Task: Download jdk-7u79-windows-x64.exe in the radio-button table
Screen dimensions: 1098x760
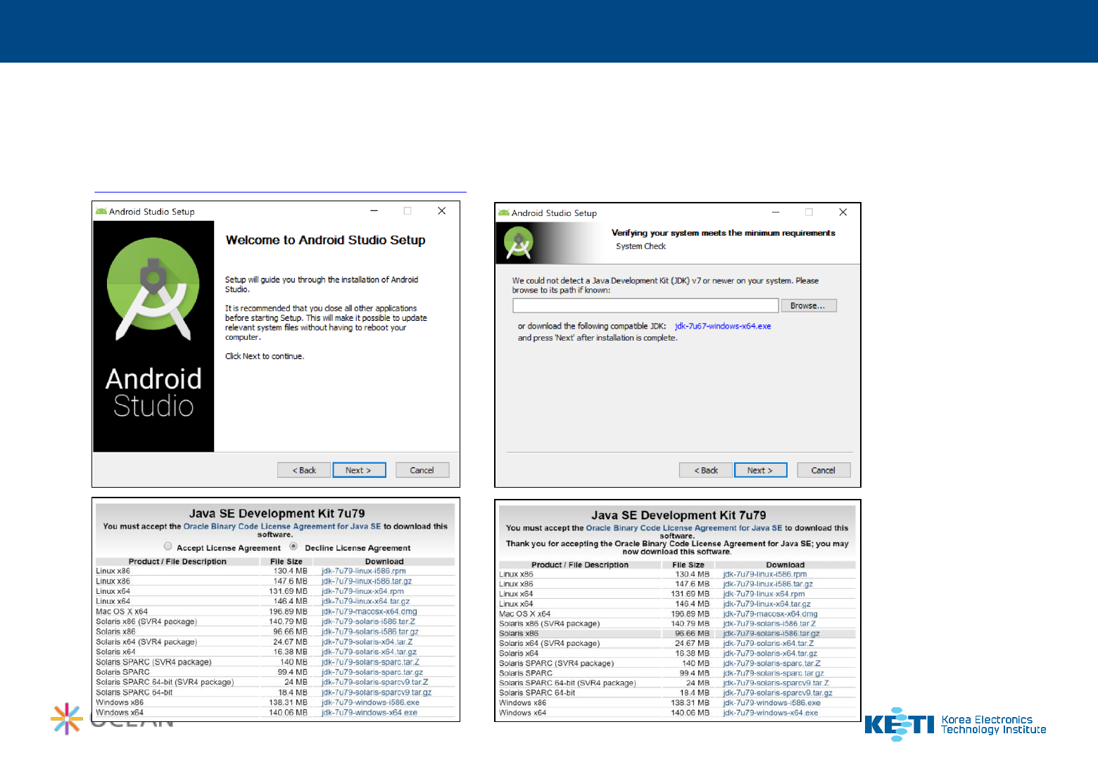Action: coord(370,713)
